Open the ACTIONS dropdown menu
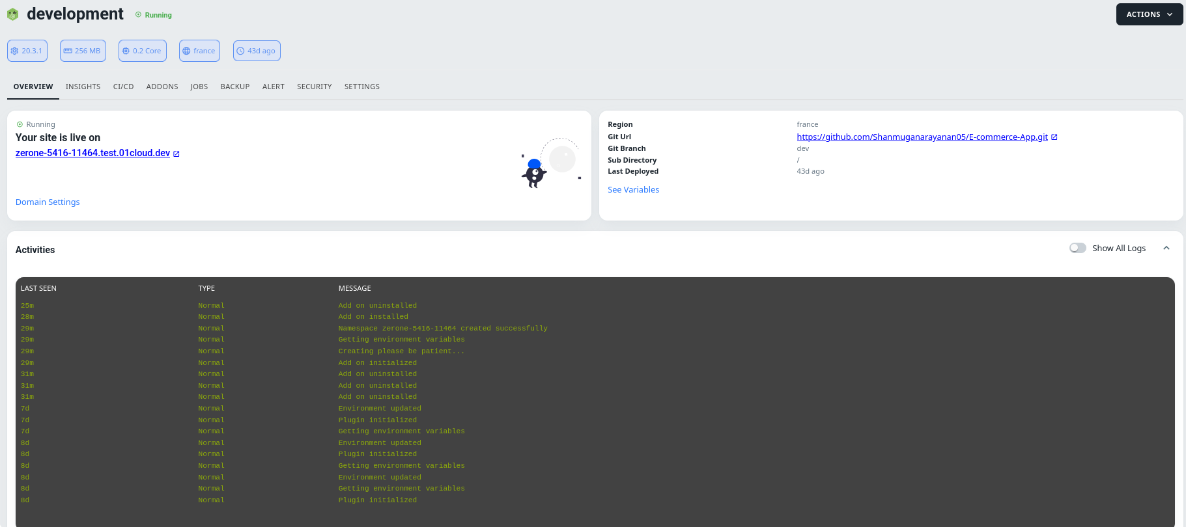The height and width of the screenshot is (527, 1186). [1150, 14]
